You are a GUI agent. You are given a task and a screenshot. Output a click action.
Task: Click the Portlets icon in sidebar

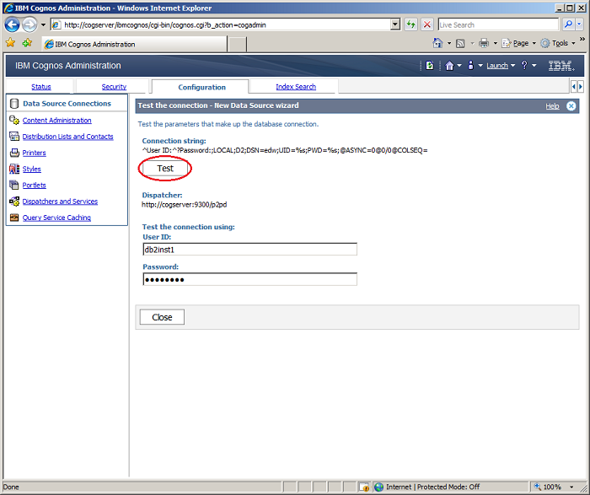tap(14, 186)
